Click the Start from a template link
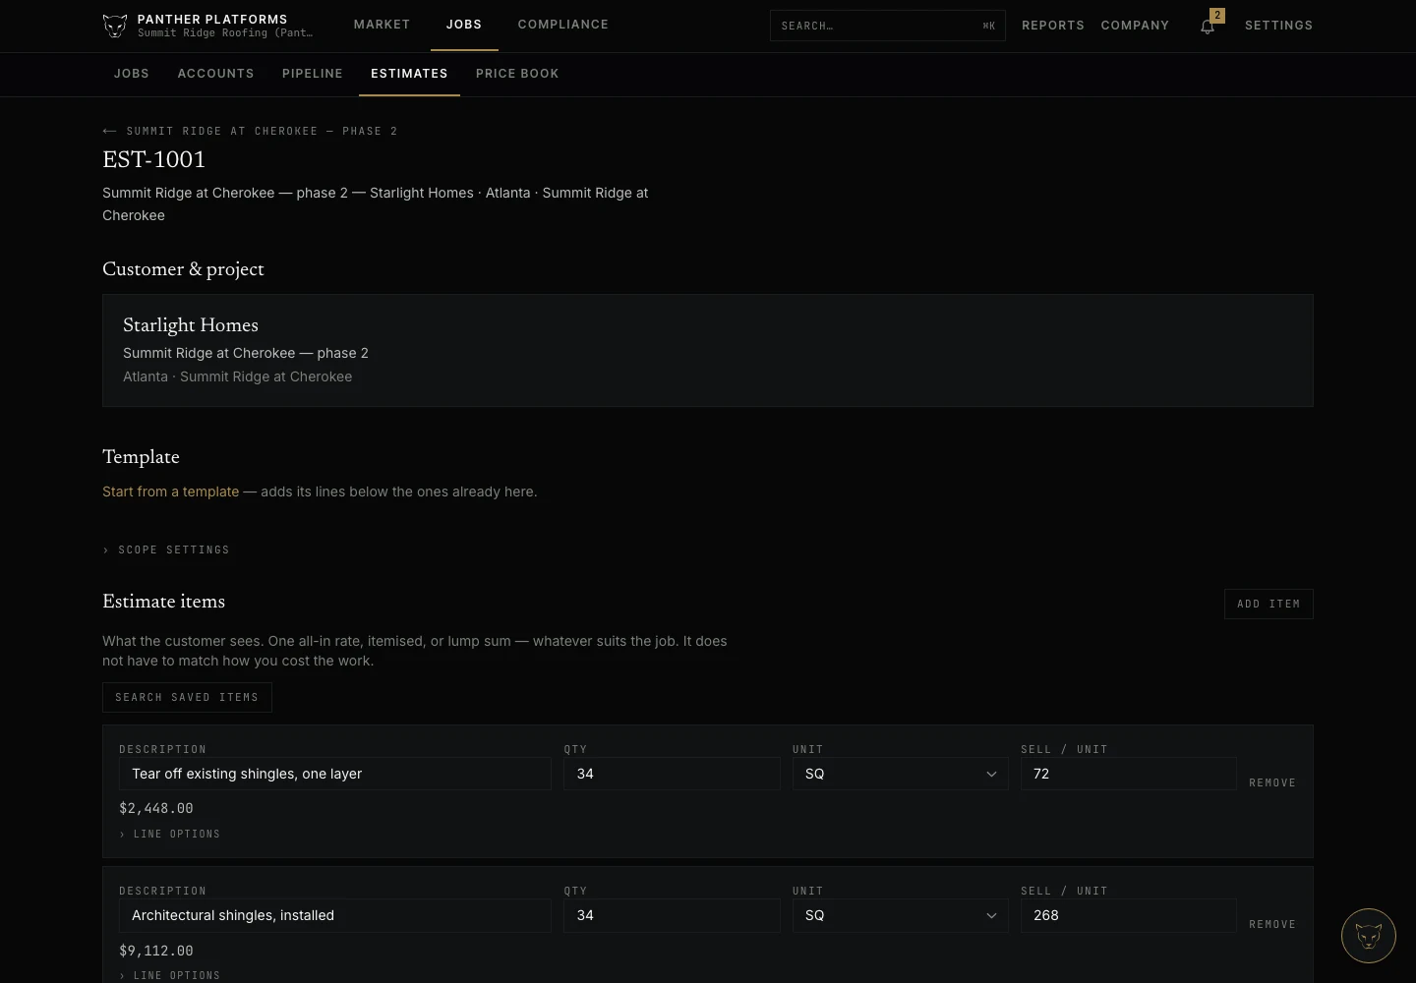Viewport: 1416px width, 983px height. (x=171, y=491)
